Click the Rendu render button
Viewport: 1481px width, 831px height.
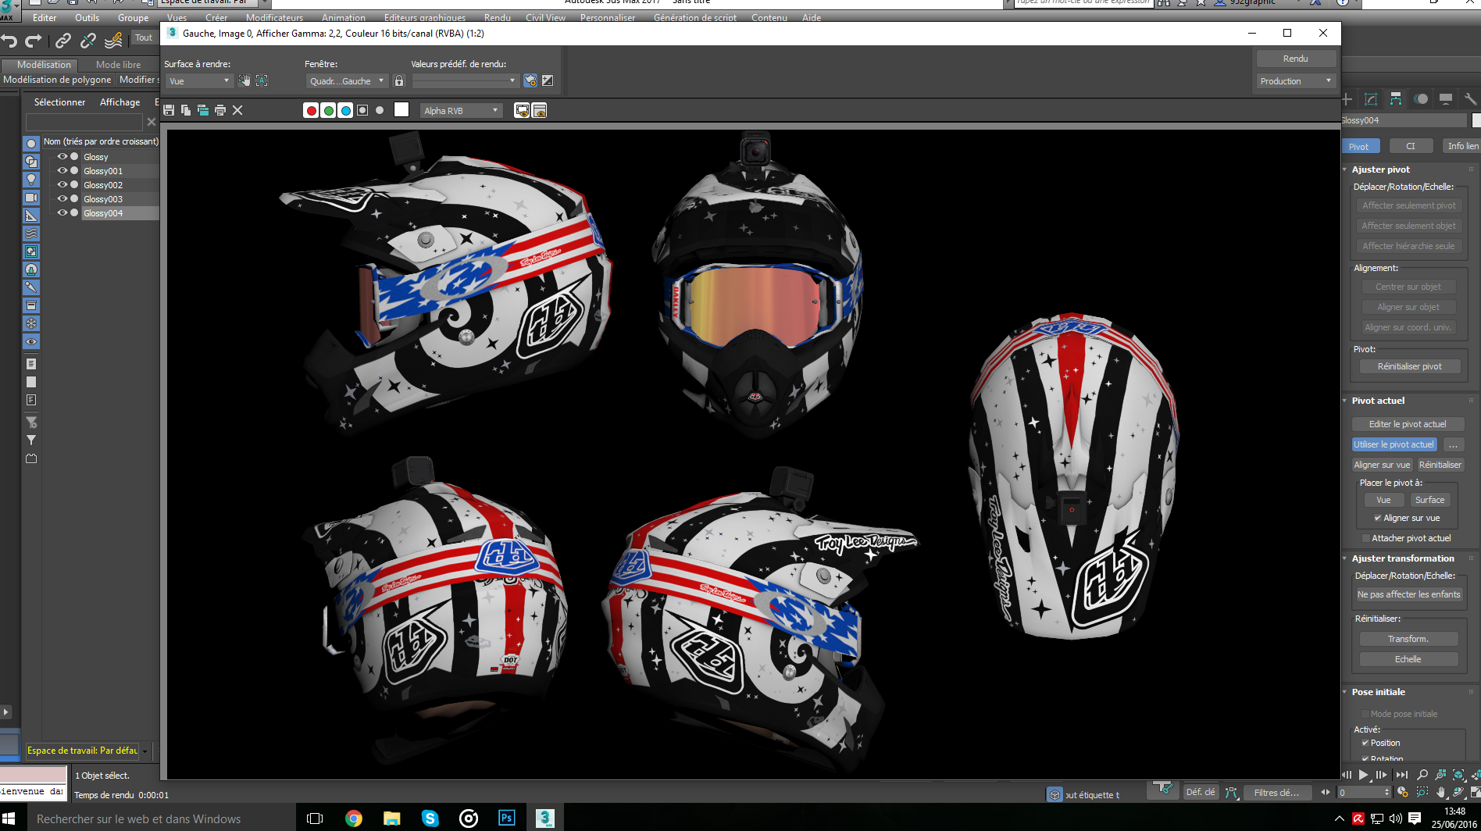(x=1295, y=59)
